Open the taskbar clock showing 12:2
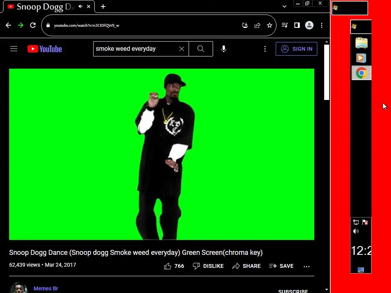The height and width of the screenshot is (293, 391). [x=361, y=251]
